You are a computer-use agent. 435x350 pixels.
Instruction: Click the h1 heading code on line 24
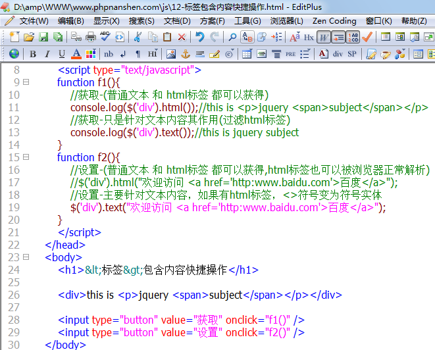click(158, 270)
